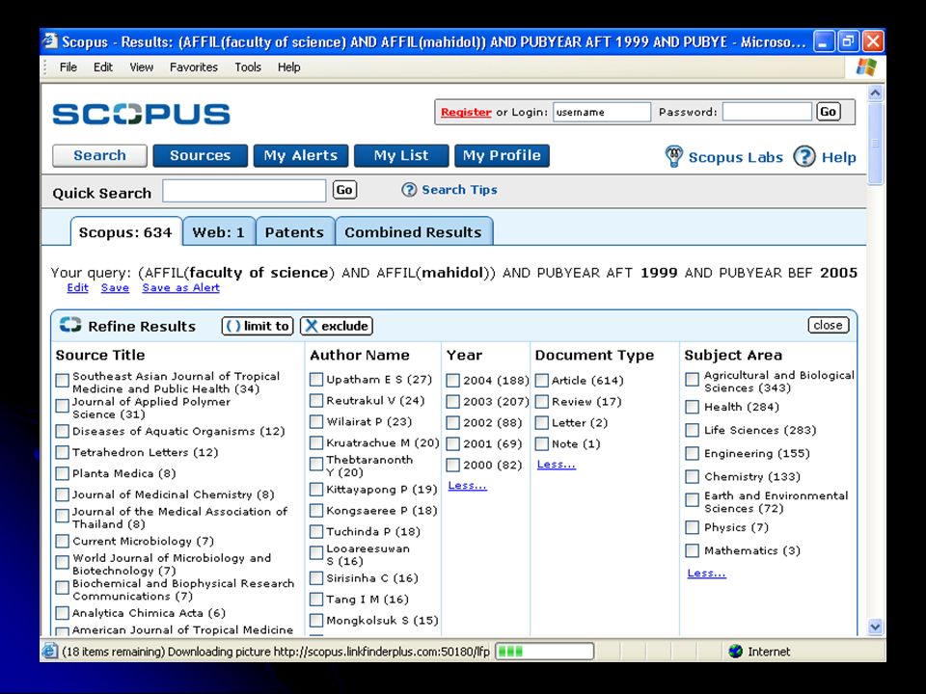This screenshot has width=926, height=694.
Task: Check Physics (7) subject area
Action: click(x=693, y=527)
